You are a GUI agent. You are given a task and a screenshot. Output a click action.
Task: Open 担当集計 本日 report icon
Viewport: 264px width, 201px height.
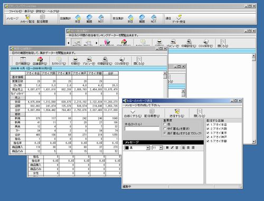pyautogui.click(x=130, y=19)
